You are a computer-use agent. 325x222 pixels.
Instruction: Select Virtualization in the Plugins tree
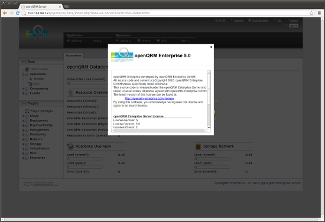click(40, 148)
